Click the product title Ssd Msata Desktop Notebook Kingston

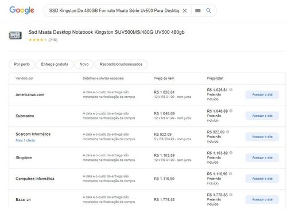pos(106,32)
